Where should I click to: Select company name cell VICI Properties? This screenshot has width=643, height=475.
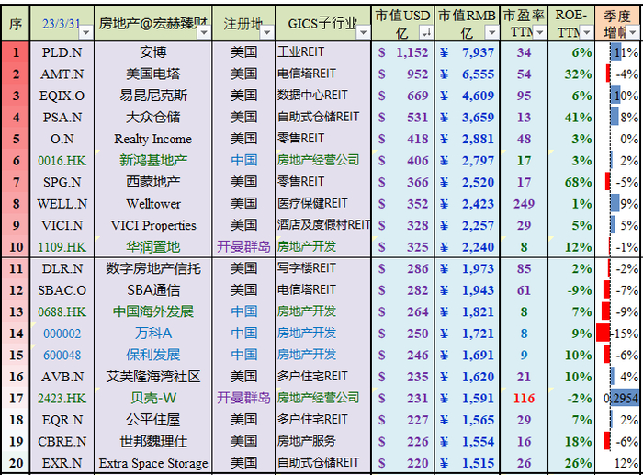[153, 225]
